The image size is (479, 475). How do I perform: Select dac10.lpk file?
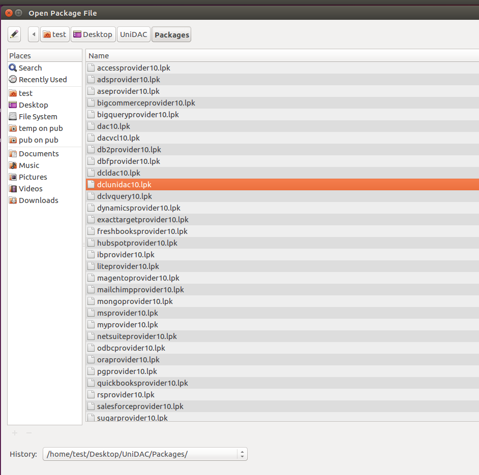tap(283, 126)
